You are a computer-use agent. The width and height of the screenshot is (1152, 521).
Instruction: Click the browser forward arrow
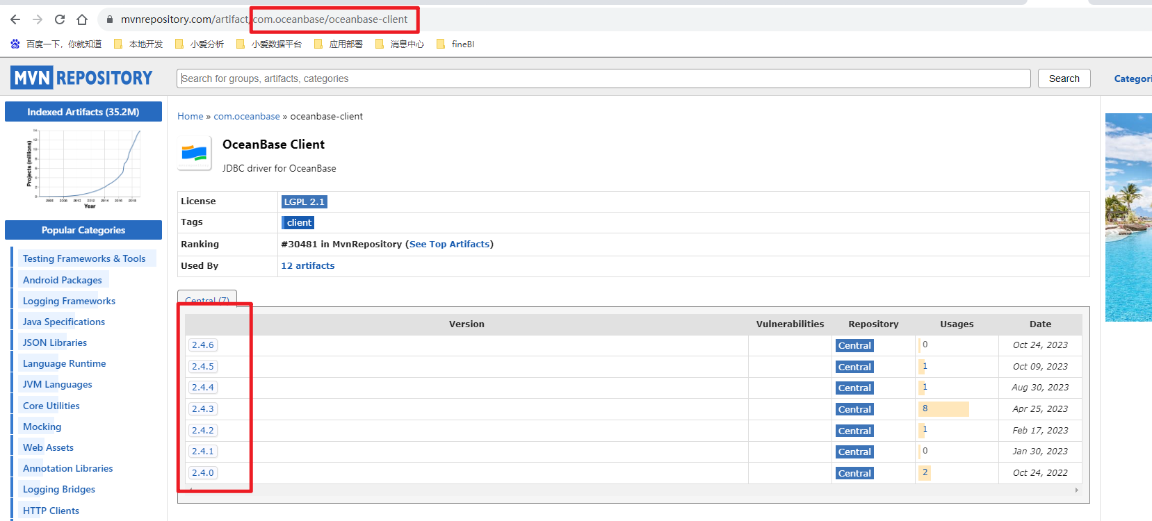pos(38,19)
